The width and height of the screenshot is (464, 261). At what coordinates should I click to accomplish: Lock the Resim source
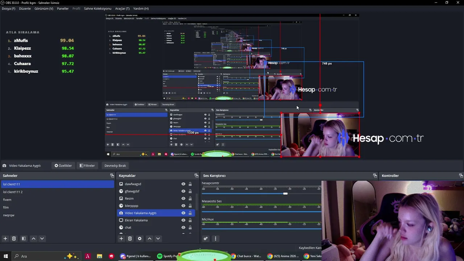(x=190, y=198)
